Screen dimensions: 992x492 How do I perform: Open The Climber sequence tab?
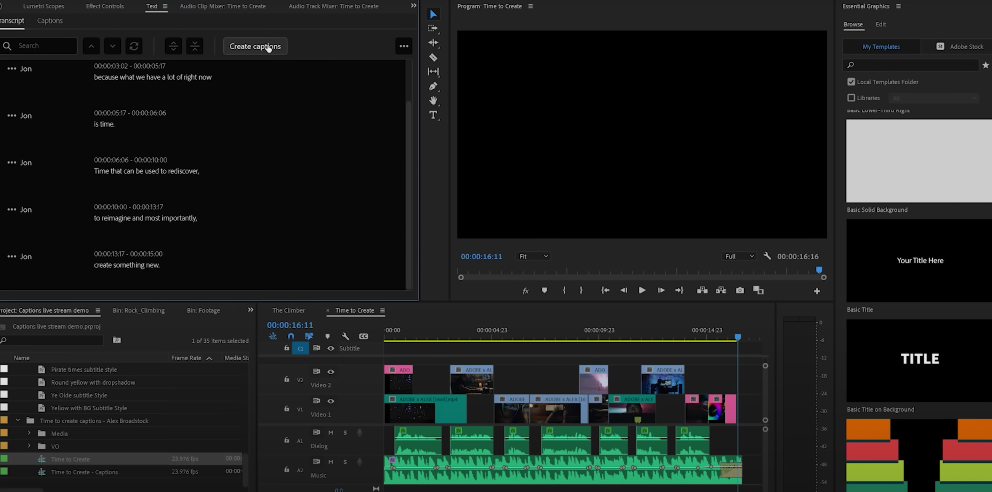pyautogui.click(x=288, y=310)
